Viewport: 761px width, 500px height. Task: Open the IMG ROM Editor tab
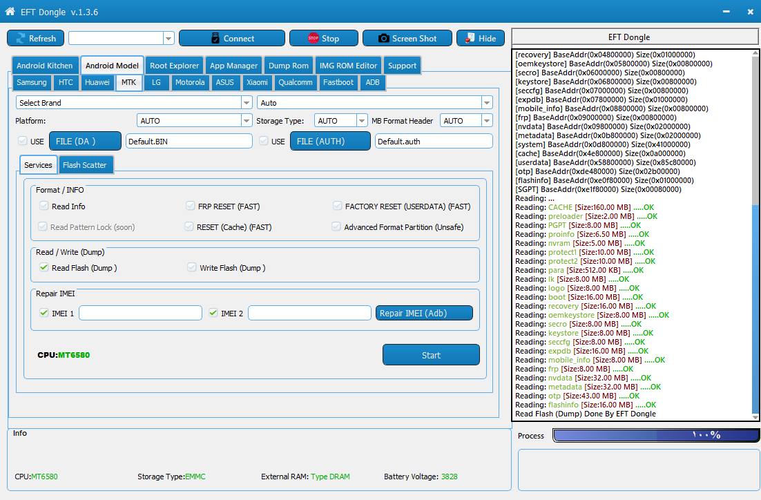(348, 66)
